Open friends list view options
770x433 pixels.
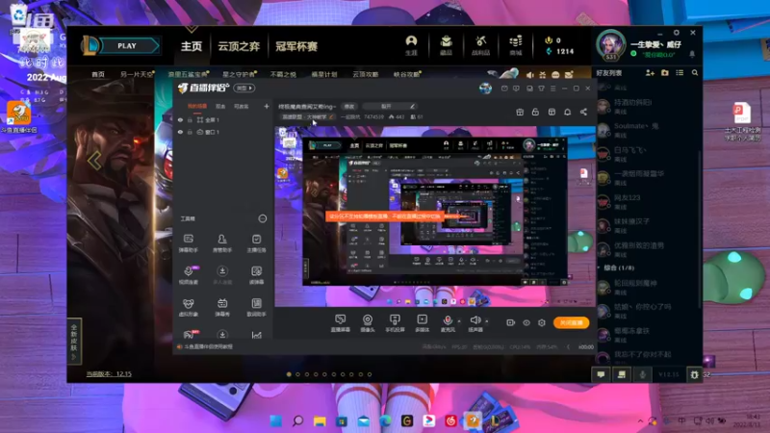pos(680,73)
